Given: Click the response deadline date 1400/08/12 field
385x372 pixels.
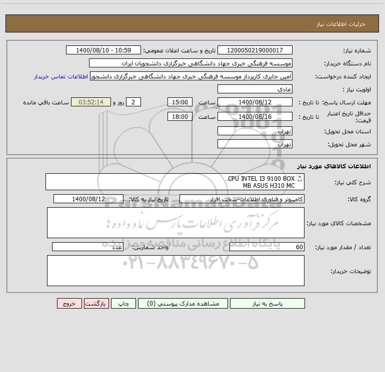Looking at the screenshot, I should tap(255, 102).
